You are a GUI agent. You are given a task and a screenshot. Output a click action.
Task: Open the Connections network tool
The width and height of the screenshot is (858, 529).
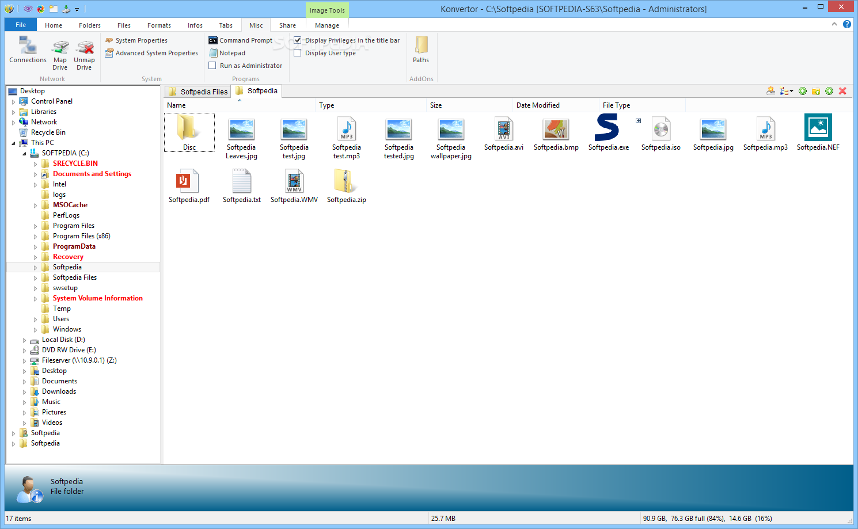pos(28,50)
